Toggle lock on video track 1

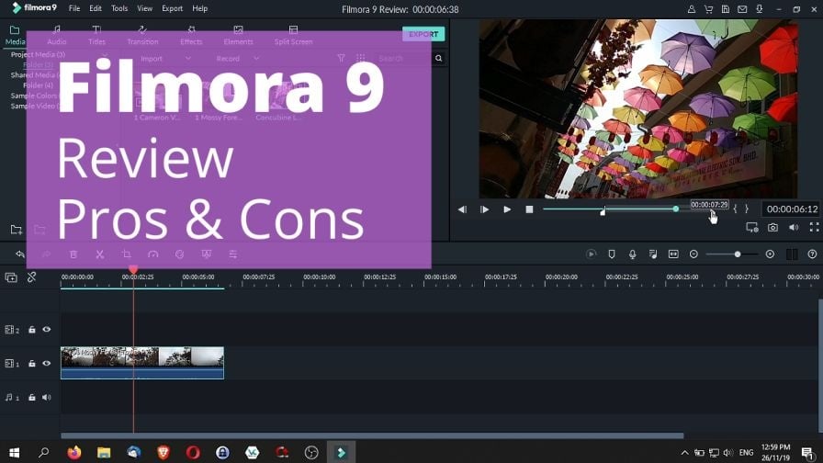click(31, 363)
